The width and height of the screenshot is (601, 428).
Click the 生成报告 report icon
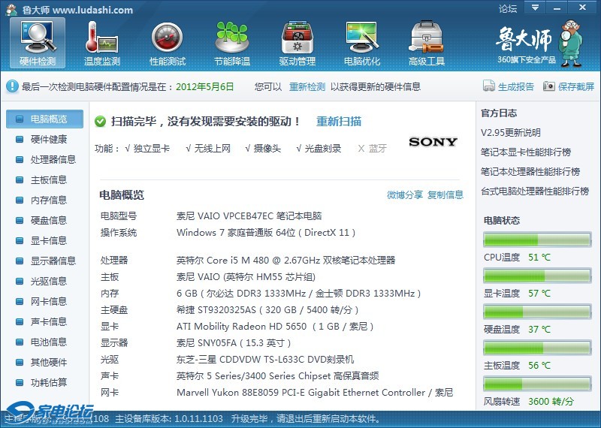click(x=489, y=86)
